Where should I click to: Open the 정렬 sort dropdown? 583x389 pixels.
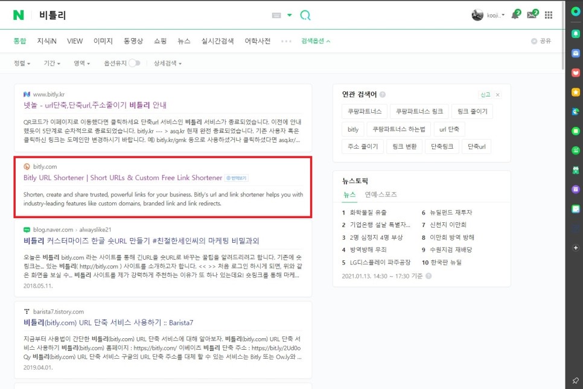22,63
